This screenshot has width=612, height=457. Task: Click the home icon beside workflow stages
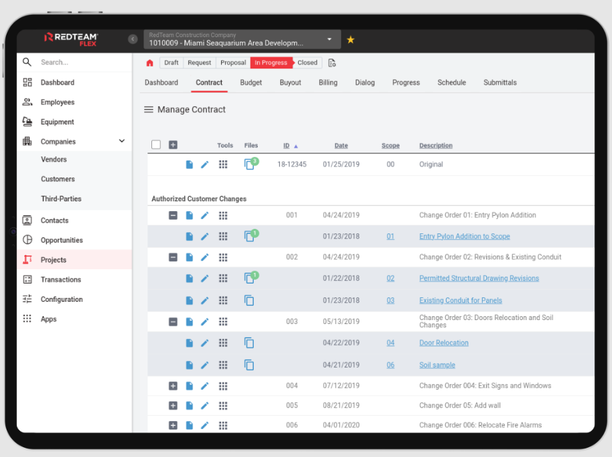149,62
